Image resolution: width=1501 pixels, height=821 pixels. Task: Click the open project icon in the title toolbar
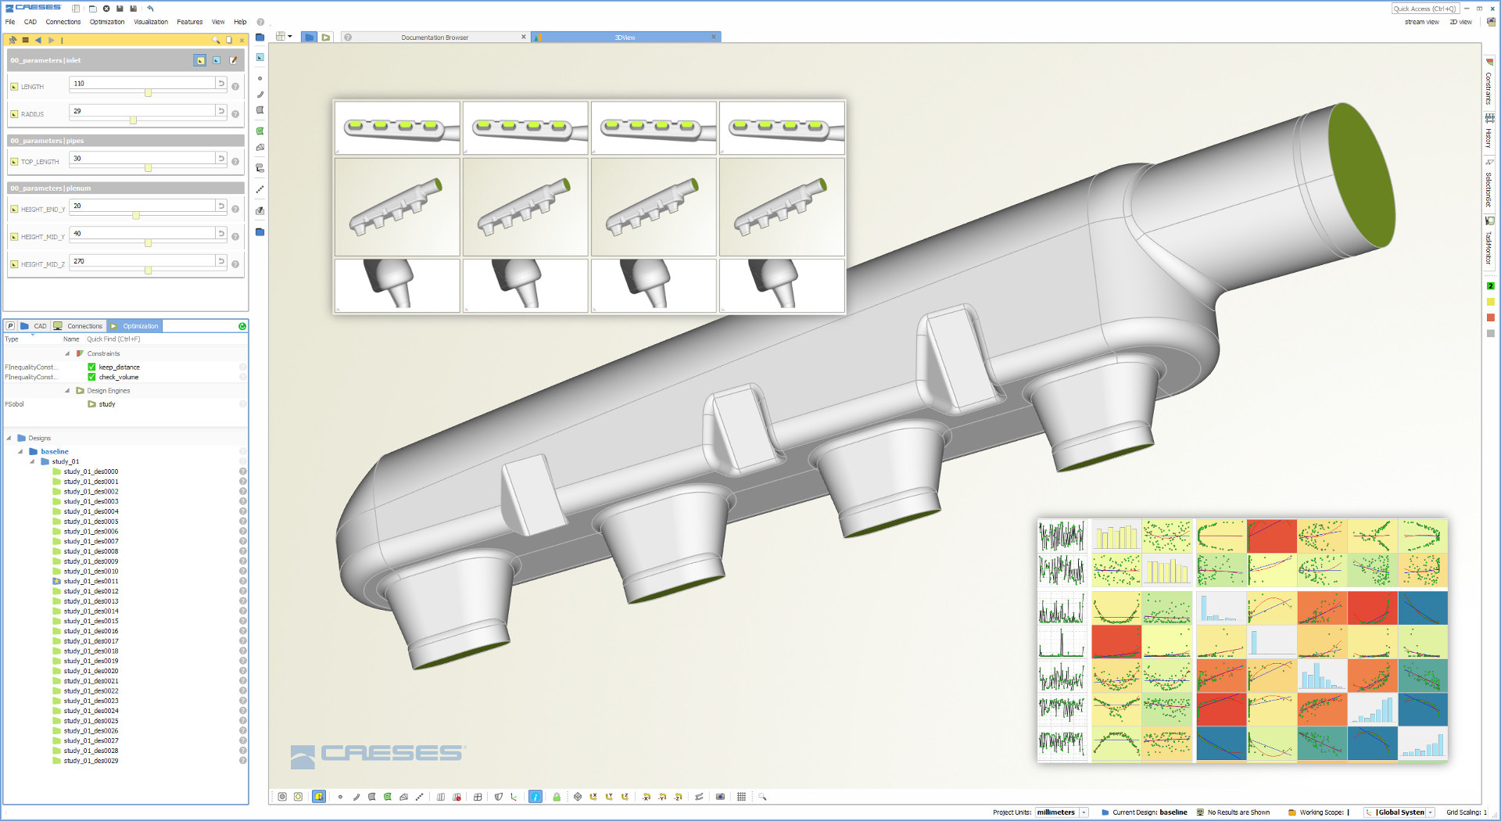coord(92,9)
